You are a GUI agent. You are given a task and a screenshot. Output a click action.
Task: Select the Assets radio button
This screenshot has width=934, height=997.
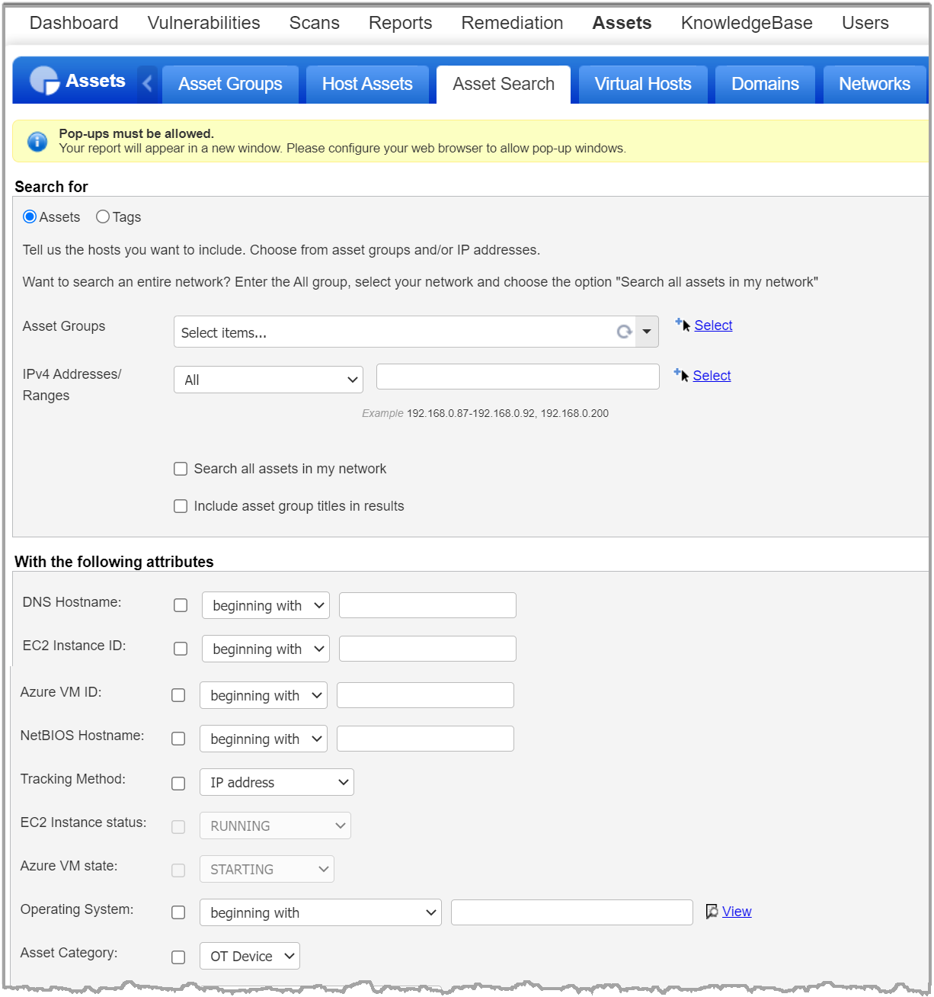click(x=29, y=216)
